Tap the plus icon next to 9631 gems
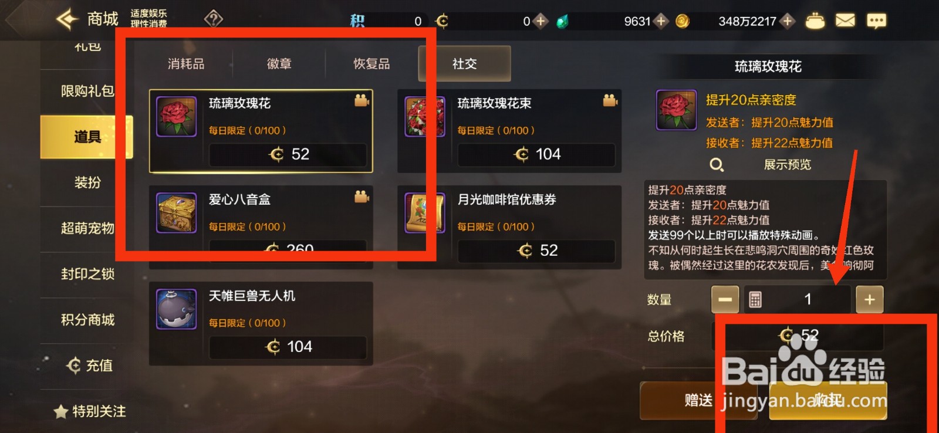Viewport: 939px width, 433px height. tap(661, 21)
